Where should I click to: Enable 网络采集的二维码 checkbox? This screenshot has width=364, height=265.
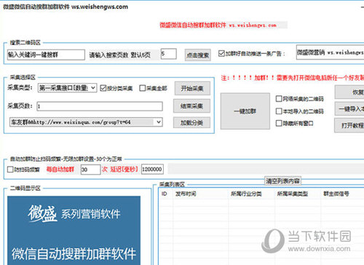click(279, 98)
